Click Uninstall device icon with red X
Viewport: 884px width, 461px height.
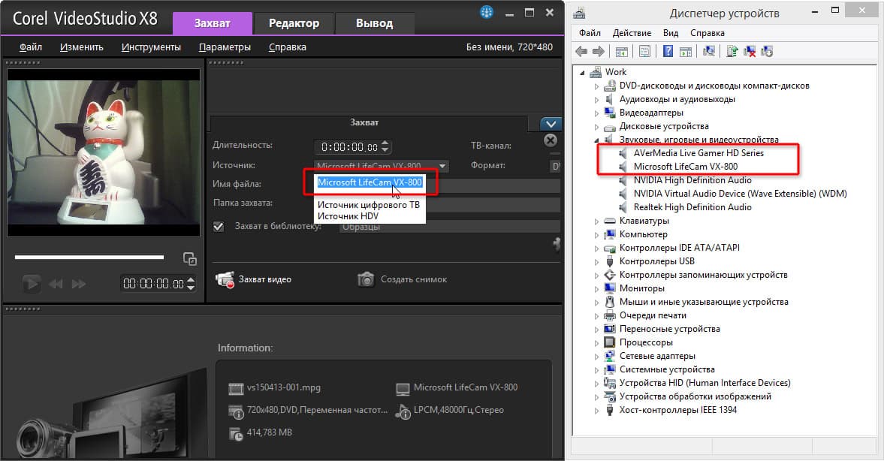[x=750, y=51]
